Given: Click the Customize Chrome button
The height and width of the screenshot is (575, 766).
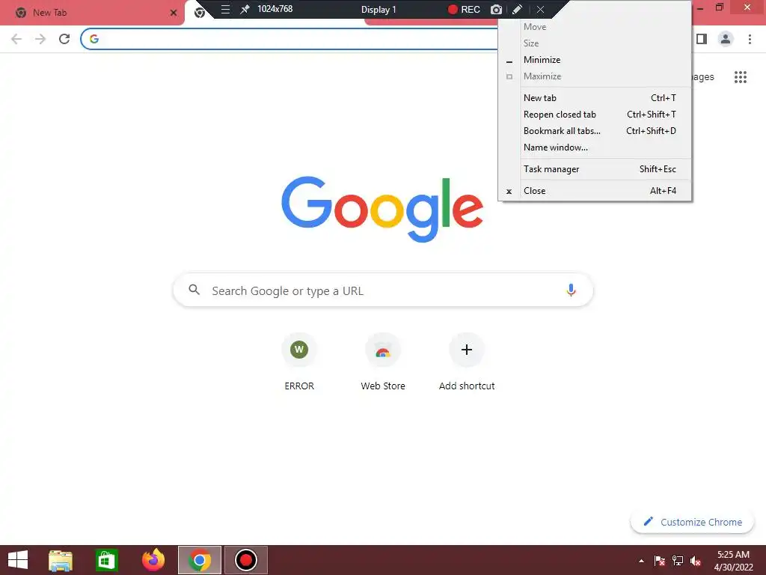Looking at the screenshot, I should point(693,522).
